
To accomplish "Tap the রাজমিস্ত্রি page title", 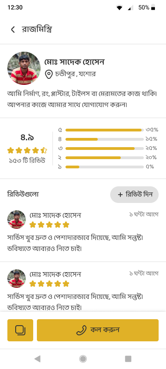I will 37,30.
